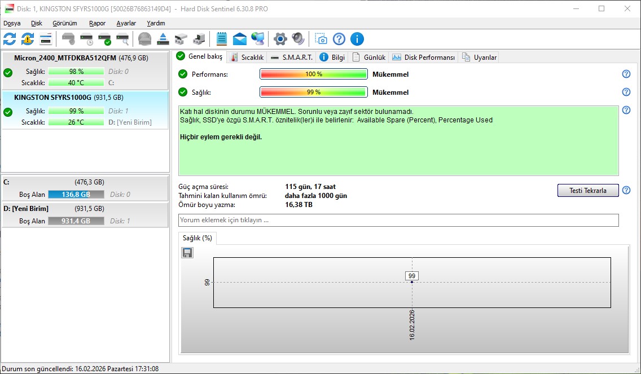Click the disk with clock toolbar icon
Image resolution: width=641 pixels, height=374 pixels.
pyautogui.click(x=87, y=39)
